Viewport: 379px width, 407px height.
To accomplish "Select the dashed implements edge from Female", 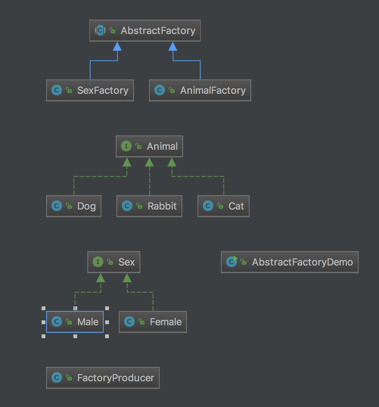I will pos(140,292).
